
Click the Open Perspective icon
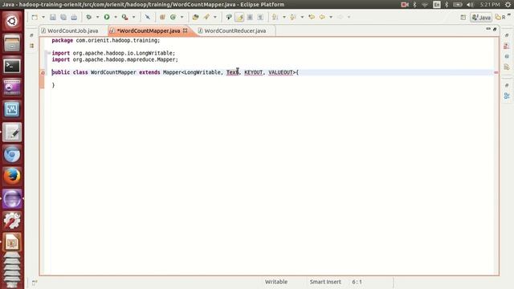(463, 18)
